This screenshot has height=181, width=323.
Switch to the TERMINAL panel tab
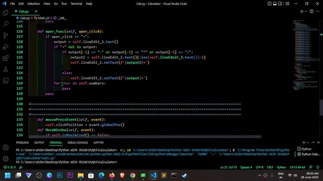click(x=56, y=143)
